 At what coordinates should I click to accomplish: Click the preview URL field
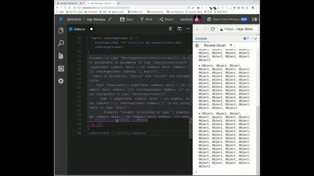click(x=238, y=29)
